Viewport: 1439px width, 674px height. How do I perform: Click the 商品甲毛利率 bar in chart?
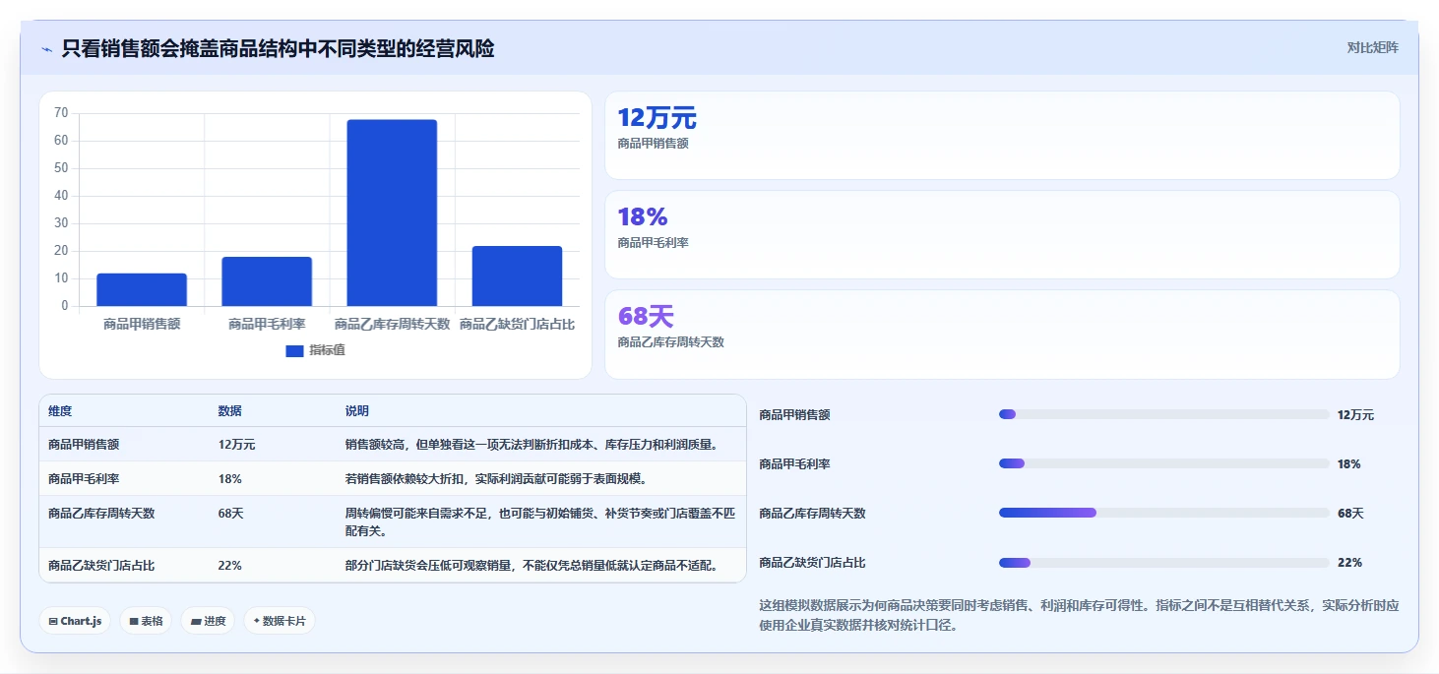267,281
